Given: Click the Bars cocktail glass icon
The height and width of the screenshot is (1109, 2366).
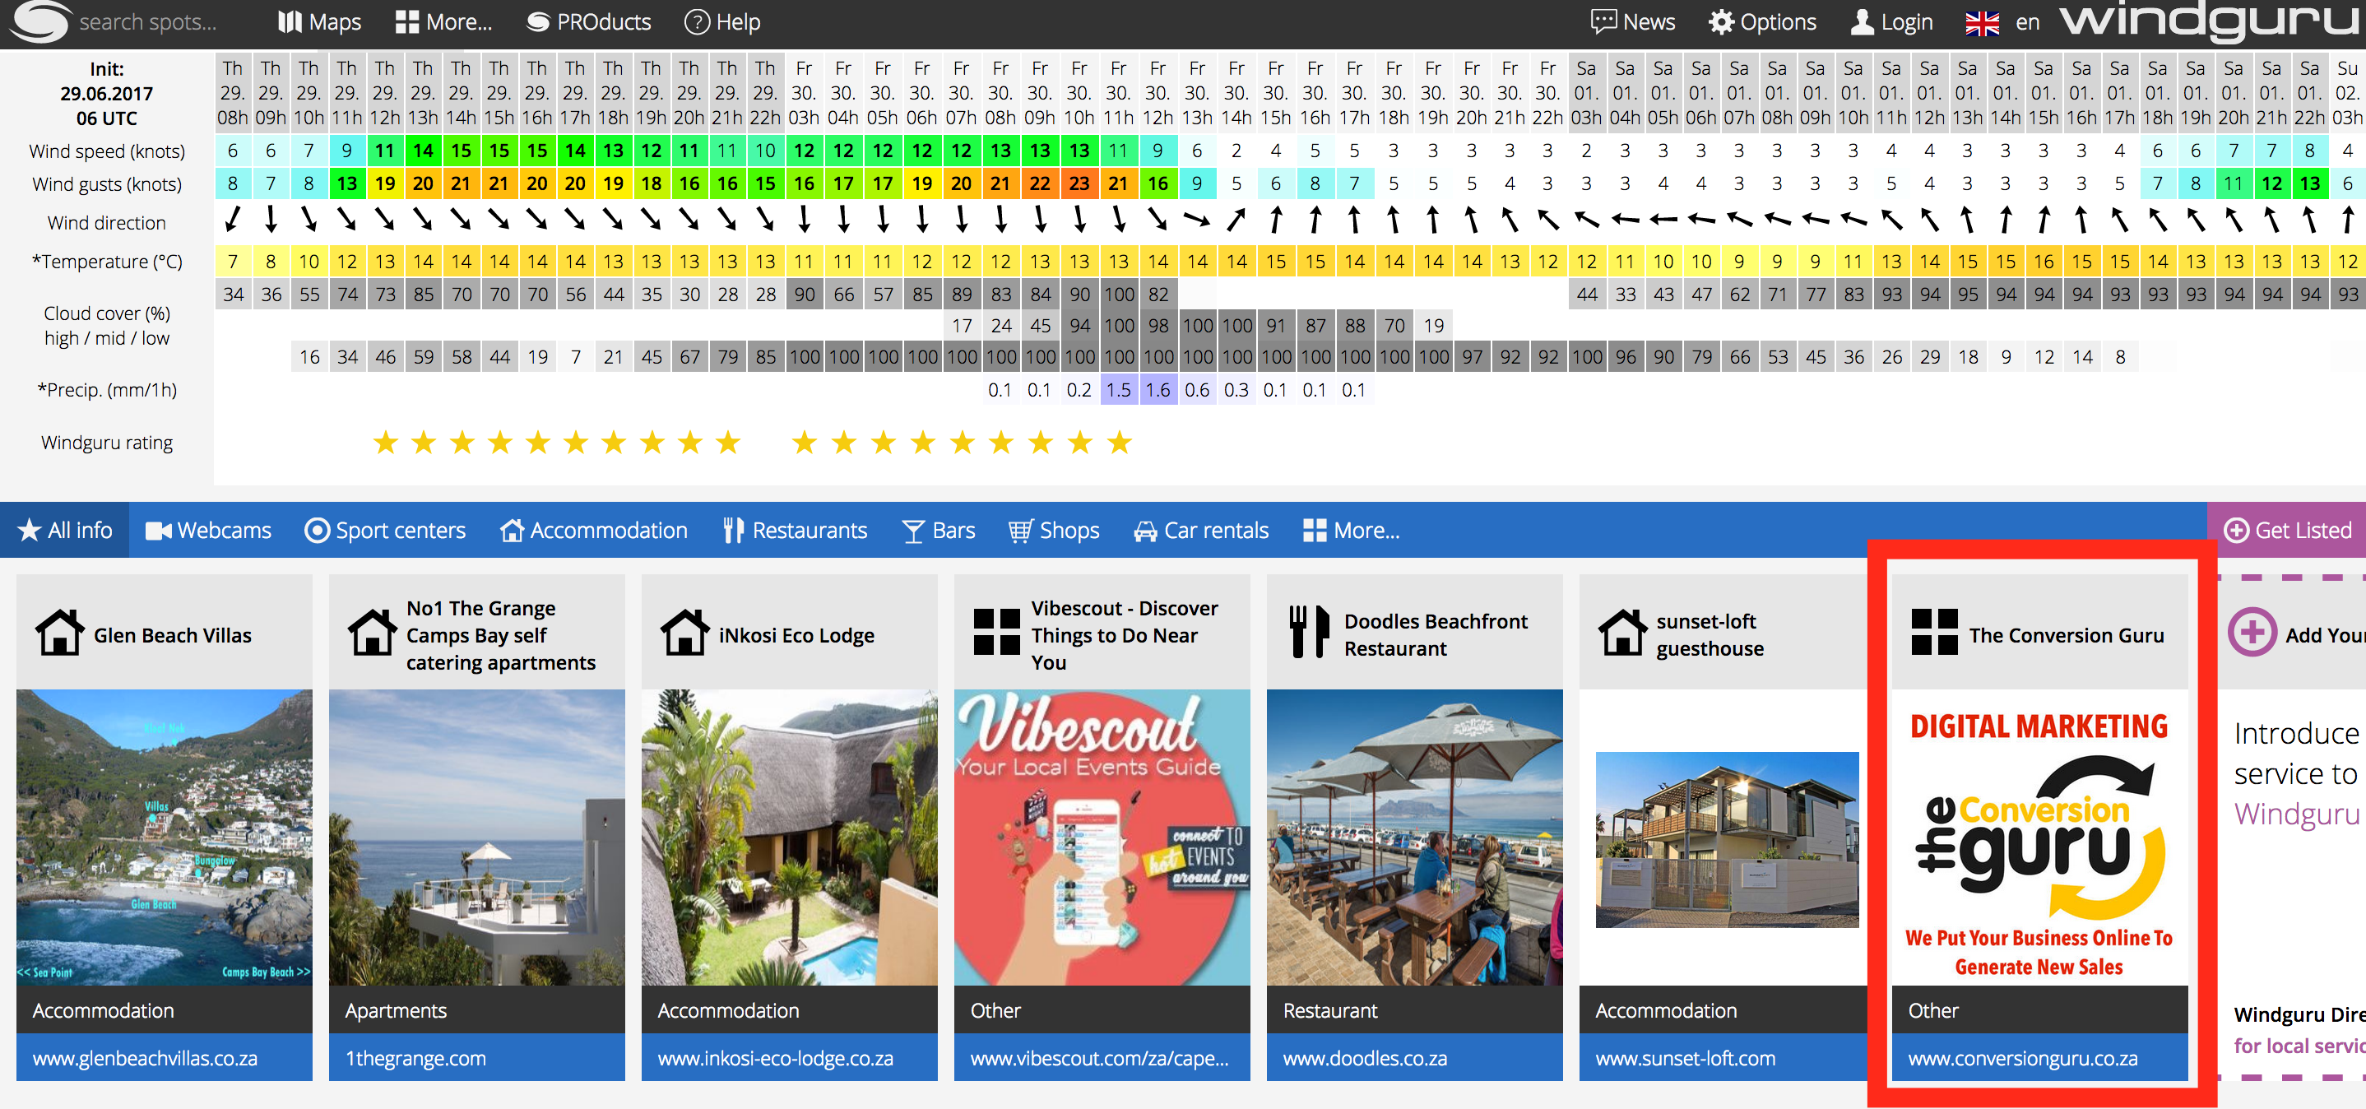Looking at the screenshot, I should pos(913,531).
